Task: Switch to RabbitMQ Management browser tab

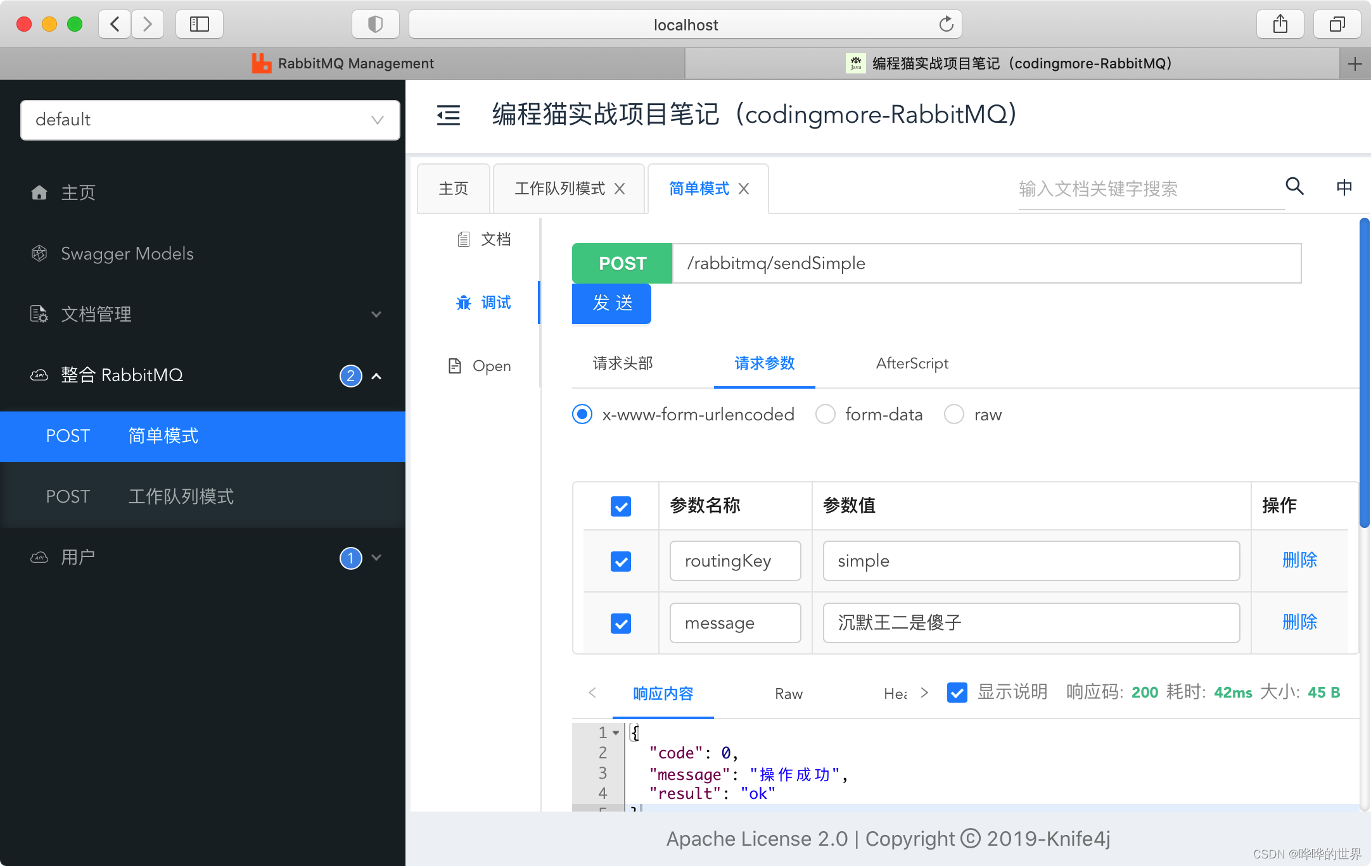Action: point(342,64)
